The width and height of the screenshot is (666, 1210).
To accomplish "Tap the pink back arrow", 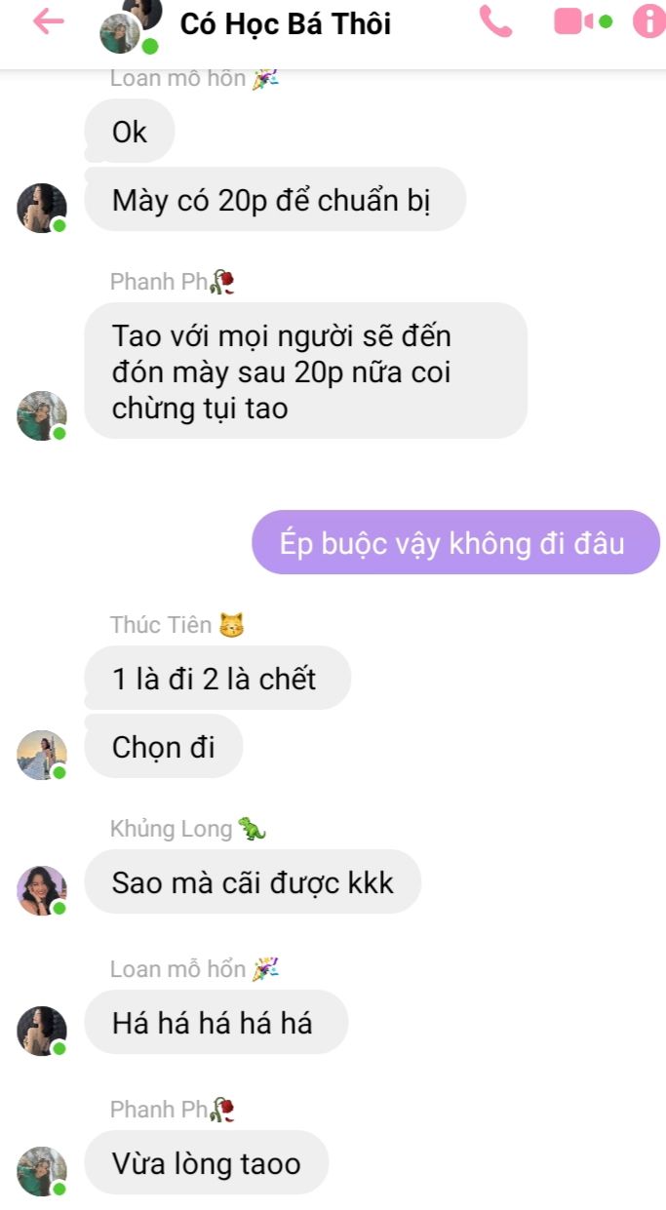I will [x=48, y=21].
